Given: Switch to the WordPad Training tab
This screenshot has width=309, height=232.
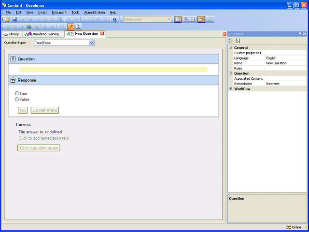Looking at the screenshot, I should [43, 34].
